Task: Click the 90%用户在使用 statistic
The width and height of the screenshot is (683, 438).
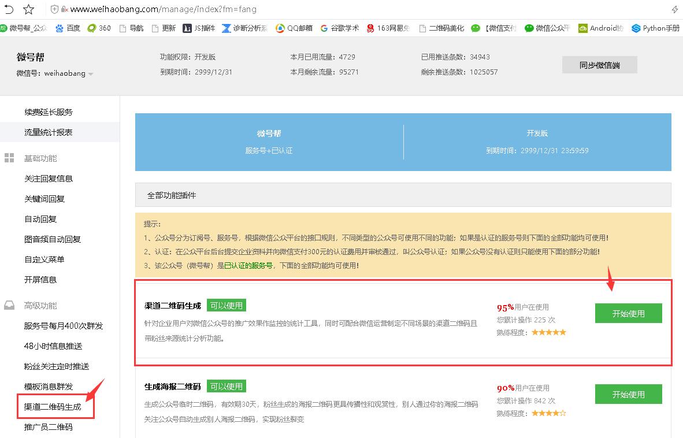Action: click(523, 388)
